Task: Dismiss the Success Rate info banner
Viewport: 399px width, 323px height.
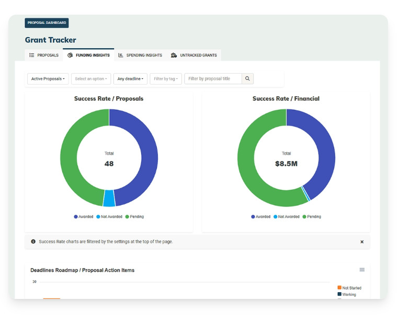Action: (362, 241)
